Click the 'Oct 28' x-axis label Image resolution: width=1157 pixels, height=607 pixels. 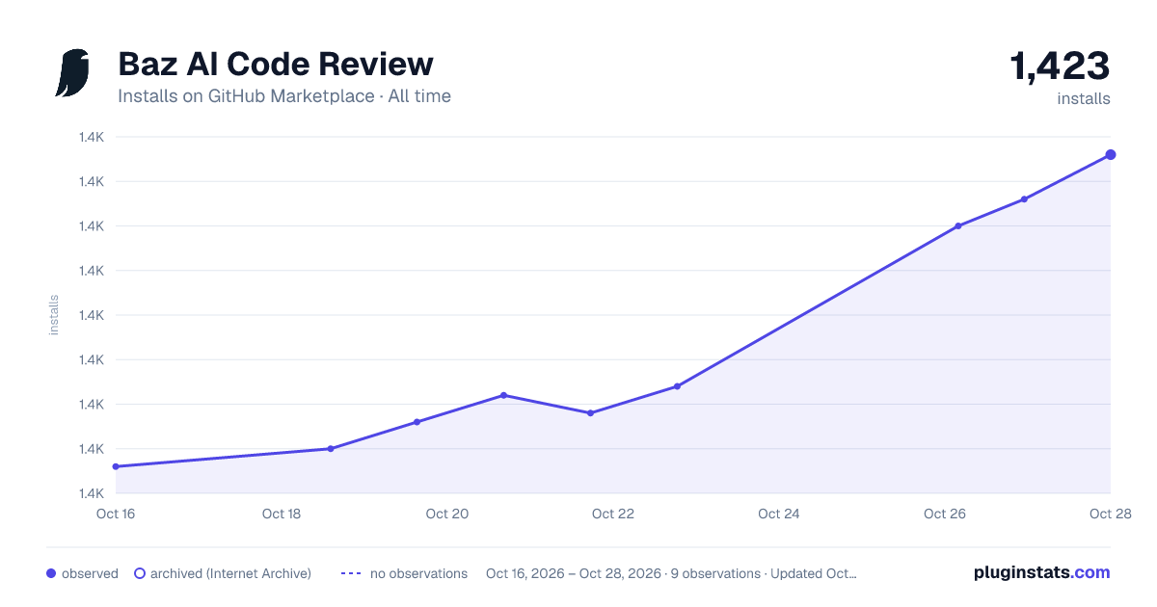coord(1110,514)
